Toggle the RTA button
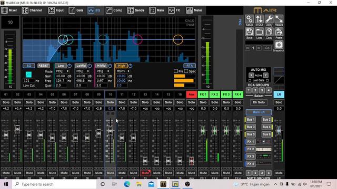Image resolution: width=337 pixels, height=189 pixels. 190,66
